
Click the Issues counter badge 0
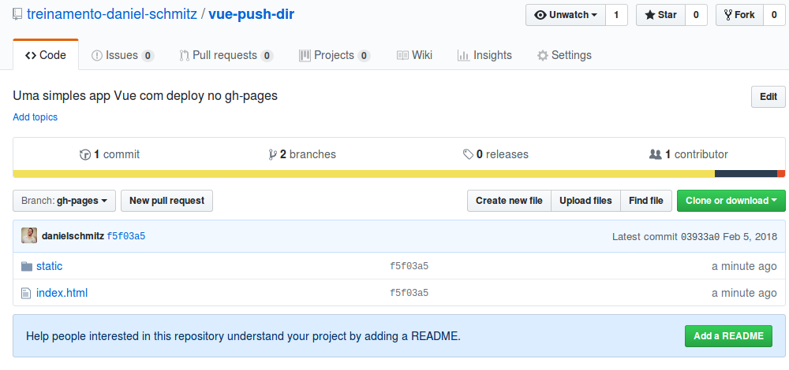click(x=148, y=56)
